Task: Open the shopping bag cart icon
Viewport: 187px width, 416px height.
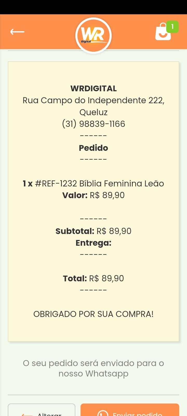Action: pos(163,32)
